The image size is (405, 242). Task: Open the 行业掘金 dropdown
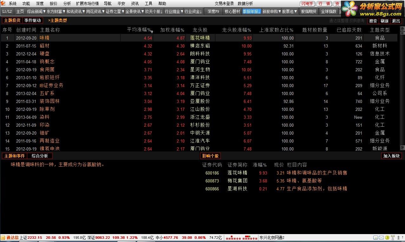(x=174, y=11)
